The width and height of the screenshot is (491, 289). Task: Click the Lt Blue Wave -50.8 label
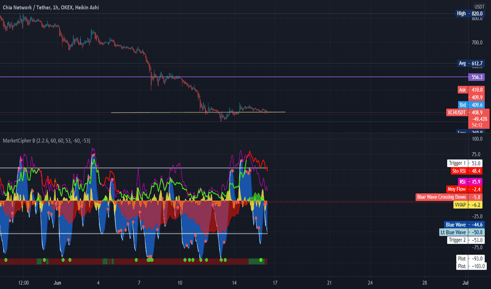point(462,232)
